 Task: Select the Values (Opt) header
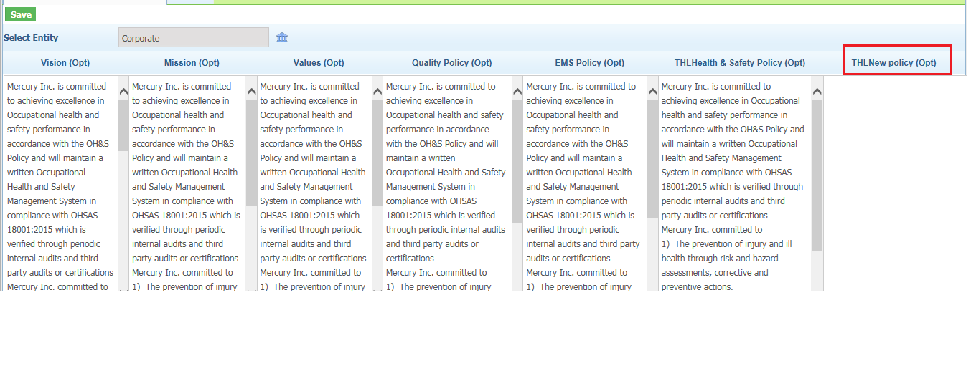click(x=319, y=63)
